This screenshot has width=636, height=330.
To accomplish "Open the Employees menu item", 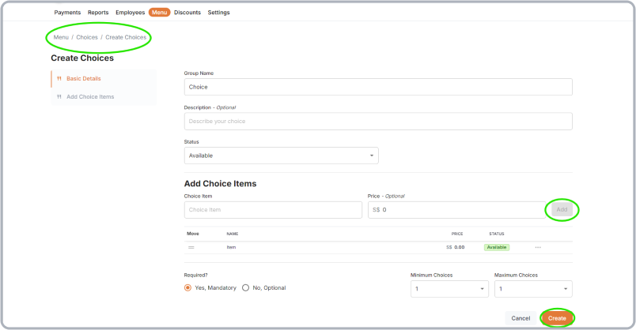I will coord(130,13).
